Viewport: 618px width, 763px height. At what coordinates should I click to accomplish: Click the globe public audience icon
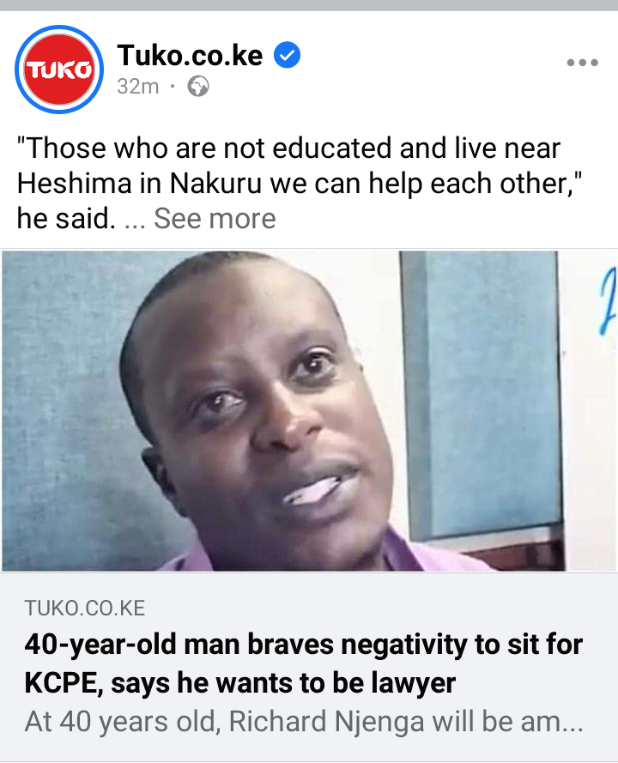pyautogui.click(x=198, y=87)
